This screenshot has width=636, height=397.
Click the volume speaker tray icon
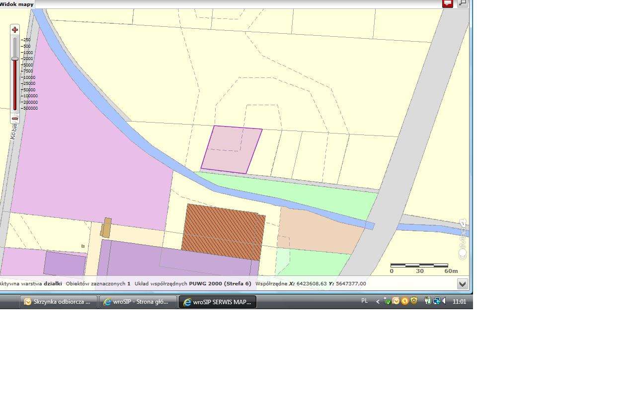[x=444, y=301]
